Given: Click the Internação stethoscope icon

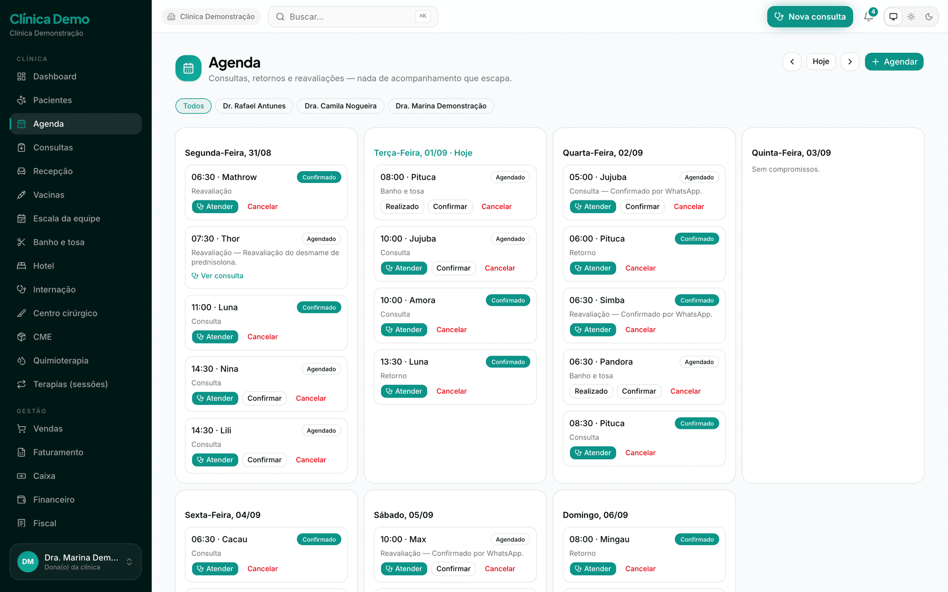Looking at the screenshot, I should pyautogui.click(x=21, y=290).
